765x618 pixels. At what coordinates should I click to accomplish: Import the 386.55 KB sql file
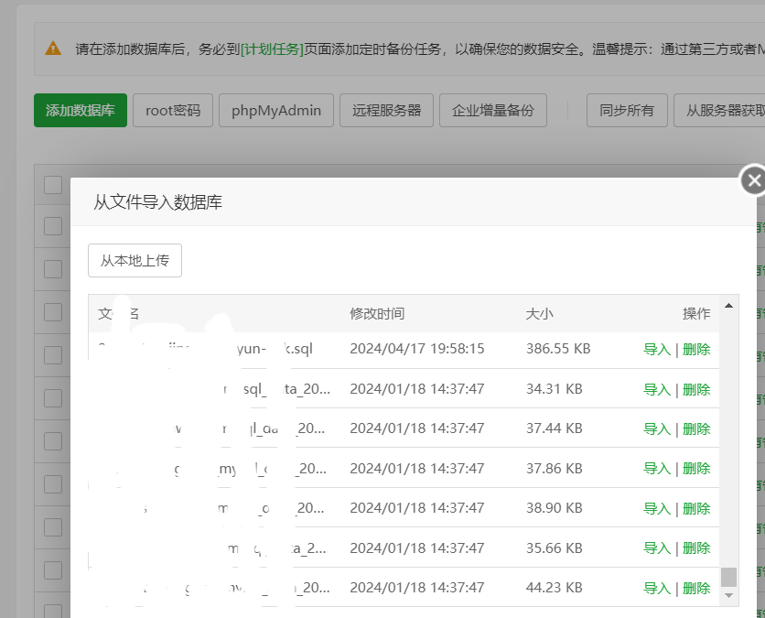coord(657,350)
